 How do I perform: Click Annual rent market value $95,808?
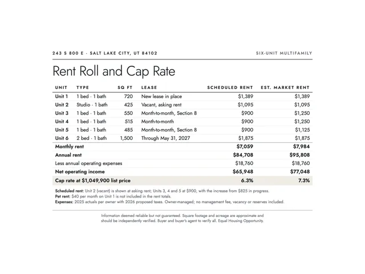point(299,155)
